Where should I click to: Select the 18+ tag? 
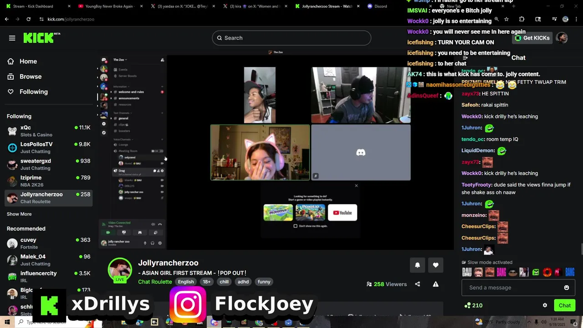point(207,282)
